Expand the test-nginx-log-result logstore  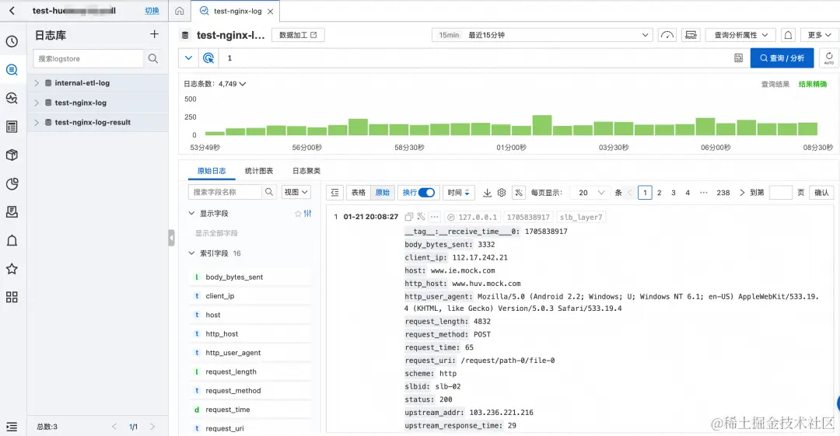point(37,122)
